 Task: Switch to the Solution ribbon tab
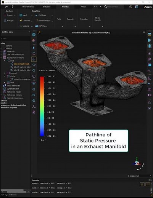click(47, 7)
